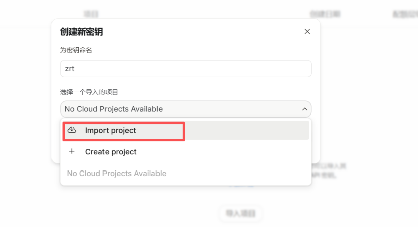Select the Import project option
This screenshot has width=419, height=228.
coord(111,130)
